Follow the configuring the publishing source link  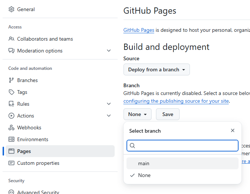click(x=176, y=101)
